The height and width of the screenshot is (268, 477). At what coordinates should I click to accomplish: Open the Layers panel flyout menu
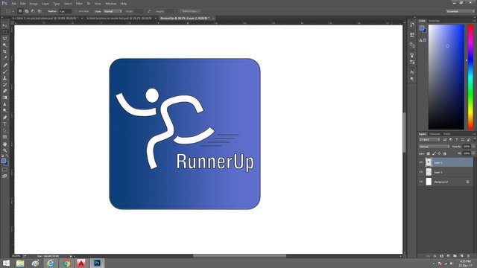tap(474, 134)
